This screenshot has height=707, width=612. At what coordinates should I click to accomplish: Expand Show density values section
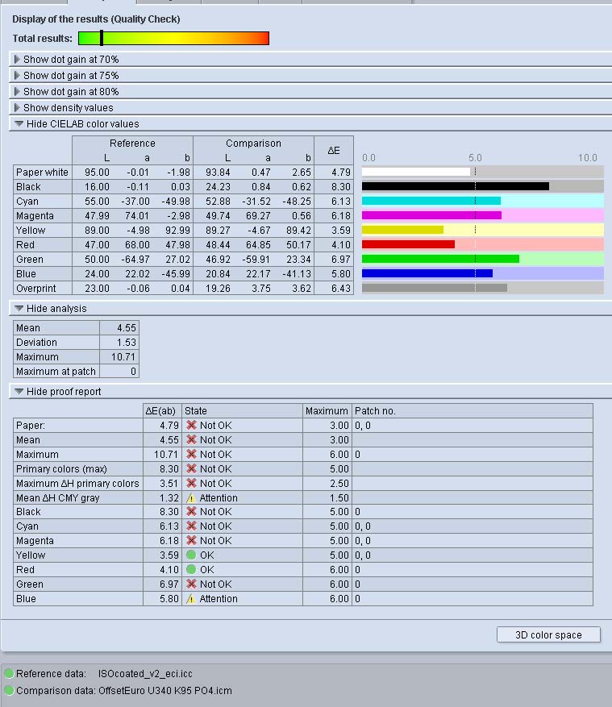(x=68, y=108)
